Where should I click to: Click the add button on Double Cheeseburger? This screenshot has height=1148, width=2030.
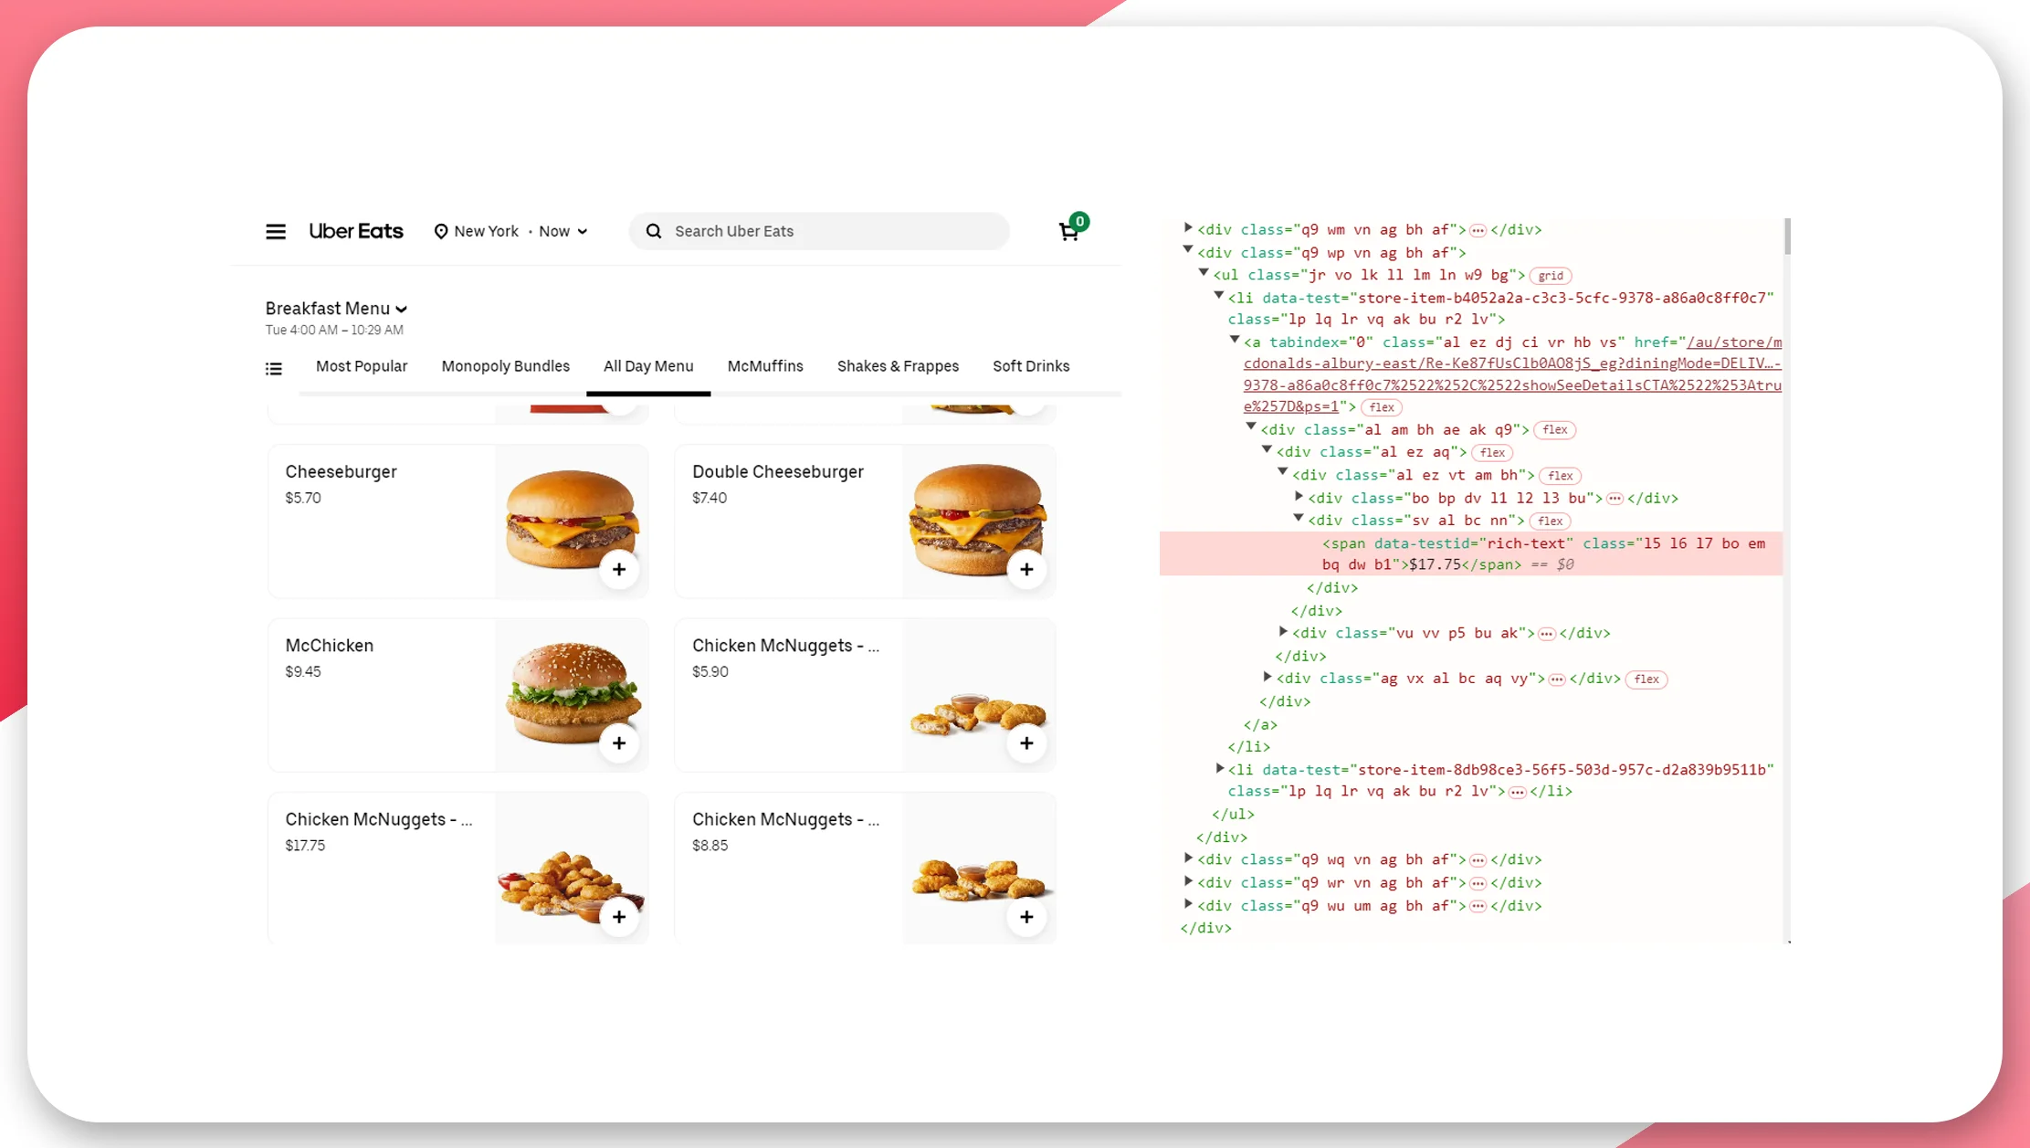click(x=1027, y=568)
